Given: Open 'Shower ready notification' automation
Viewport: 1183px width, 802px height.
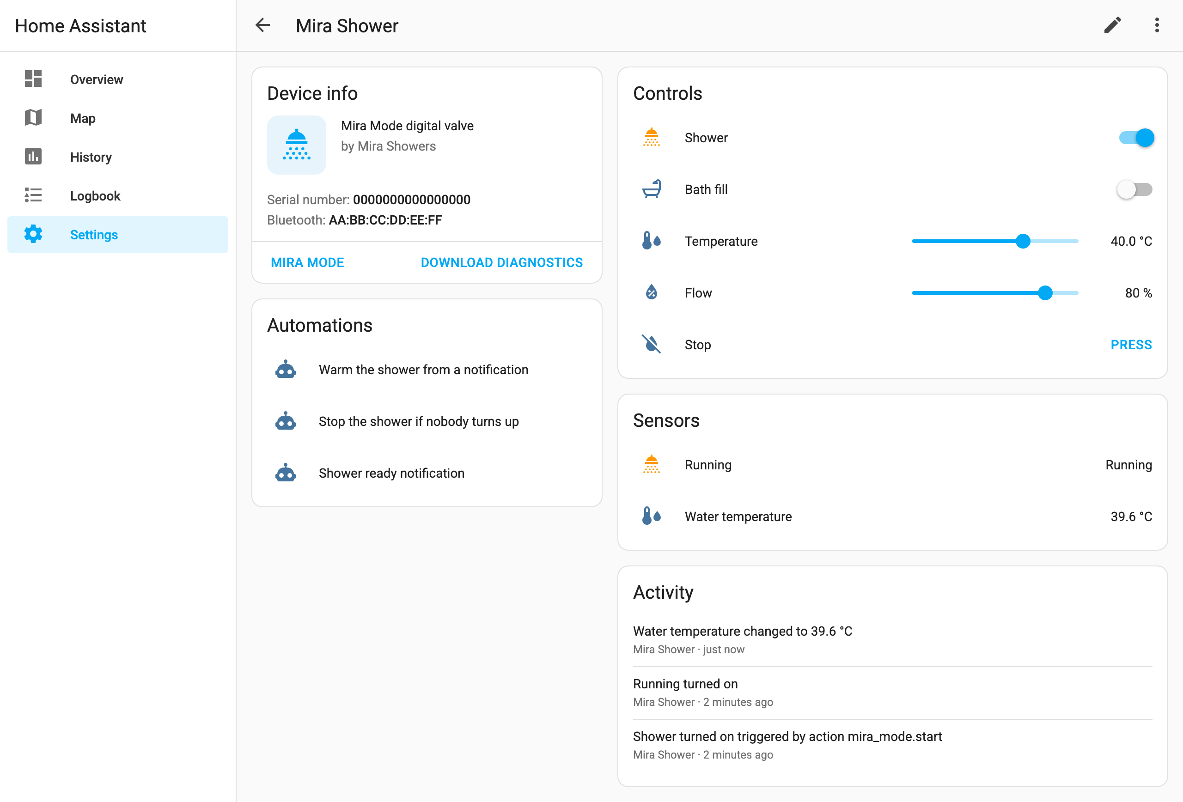Looking at the screenshot, I should (427, 473).
